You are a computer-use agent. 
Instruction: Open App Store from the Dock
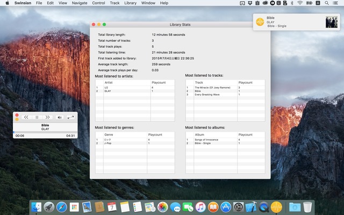click(x=226, y=207)
